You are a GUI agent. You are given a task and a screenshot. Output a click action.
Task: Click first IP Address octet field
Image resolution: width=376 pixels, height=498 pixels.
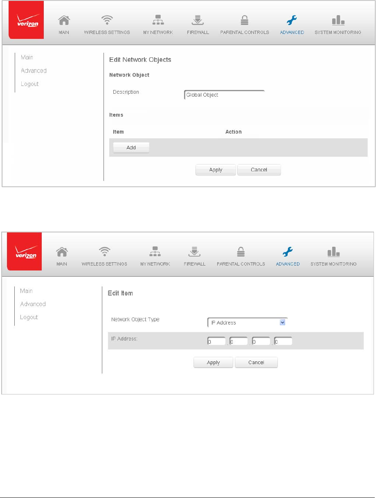[216, 341]
